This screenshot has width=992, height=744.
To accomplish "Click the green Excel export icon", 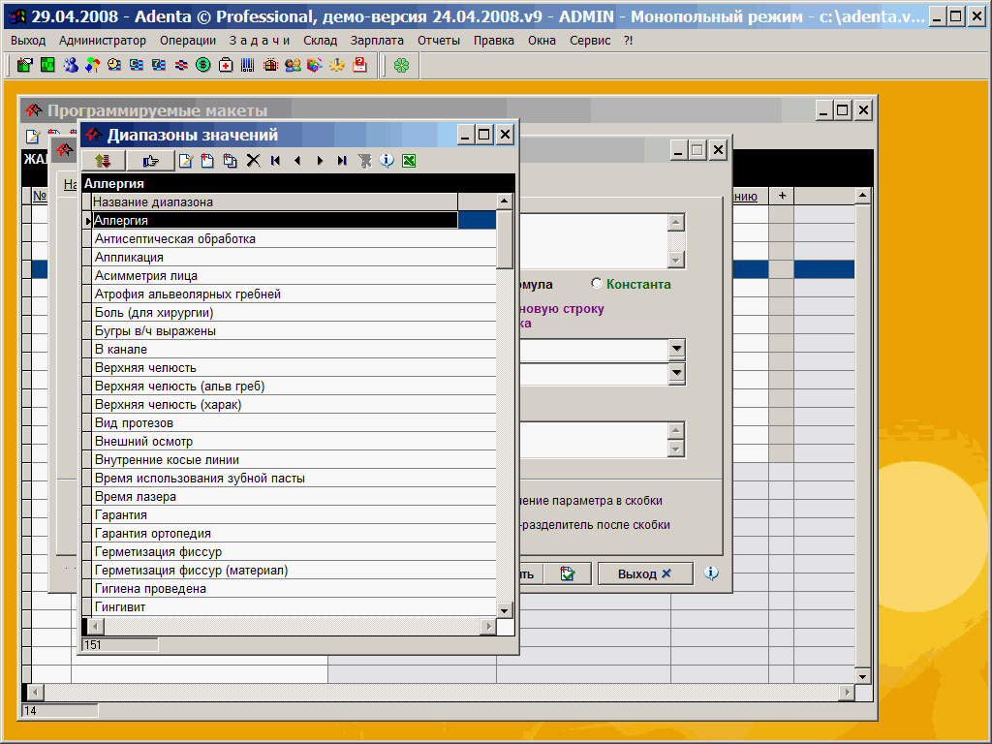I will 410,161.
